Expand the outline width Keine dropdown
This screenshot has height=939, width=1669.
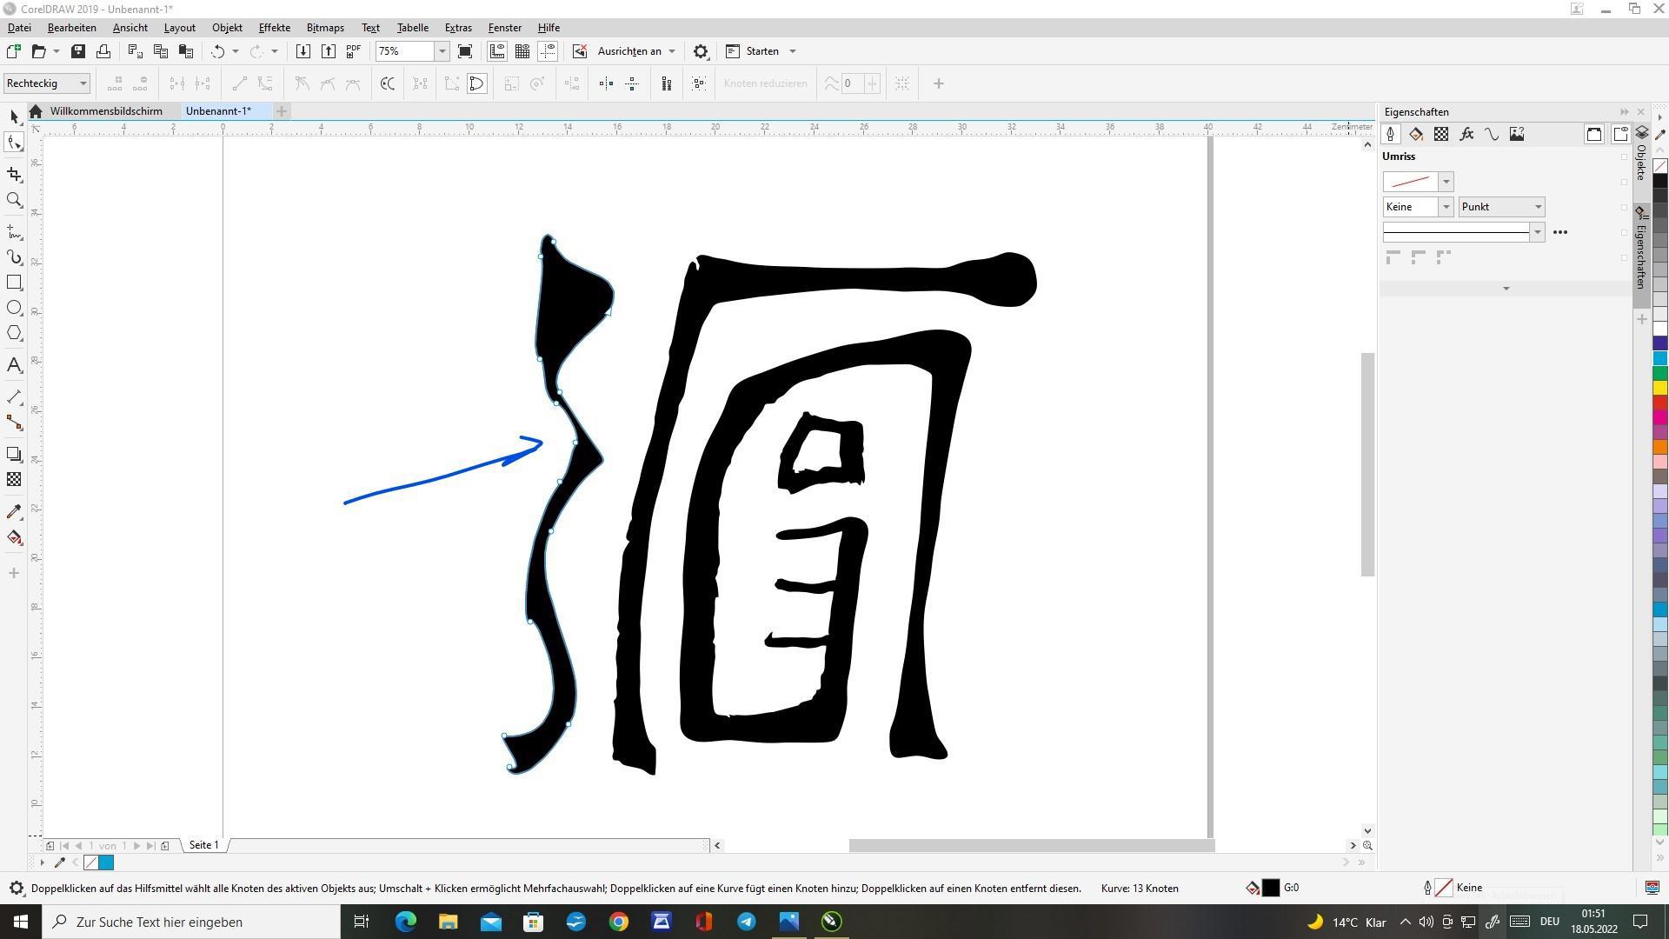[x=1446, y=207]
